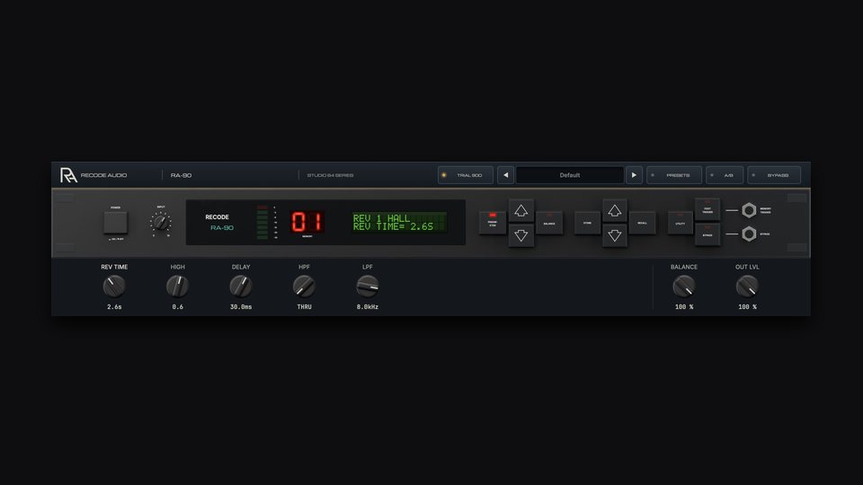This screenshot has width=863, height=485.
Task: Toggle the A/B comparison button
Action: (x=725, y=175)
